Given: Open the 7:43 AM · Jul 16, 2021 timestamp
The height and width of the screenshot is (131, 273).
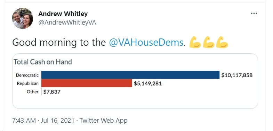Looking at the screenshot, I should click(43, 120).
